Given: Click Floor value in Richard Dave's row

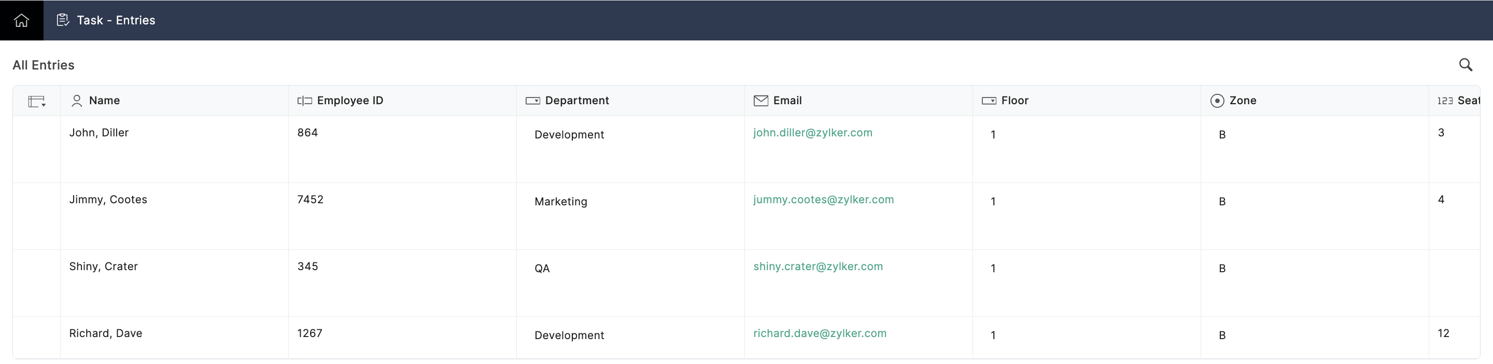Looking at the screenshot, I should click(993, 335).
